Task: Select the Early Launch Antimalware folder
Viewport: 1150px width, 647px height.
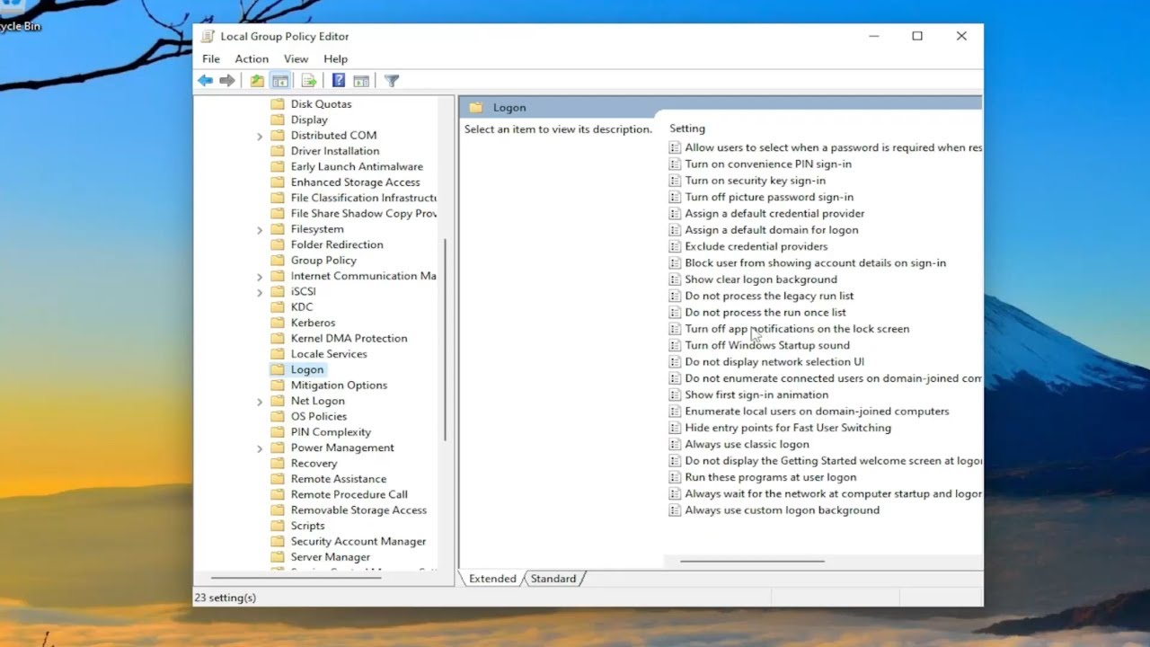Action: point(357,167)
